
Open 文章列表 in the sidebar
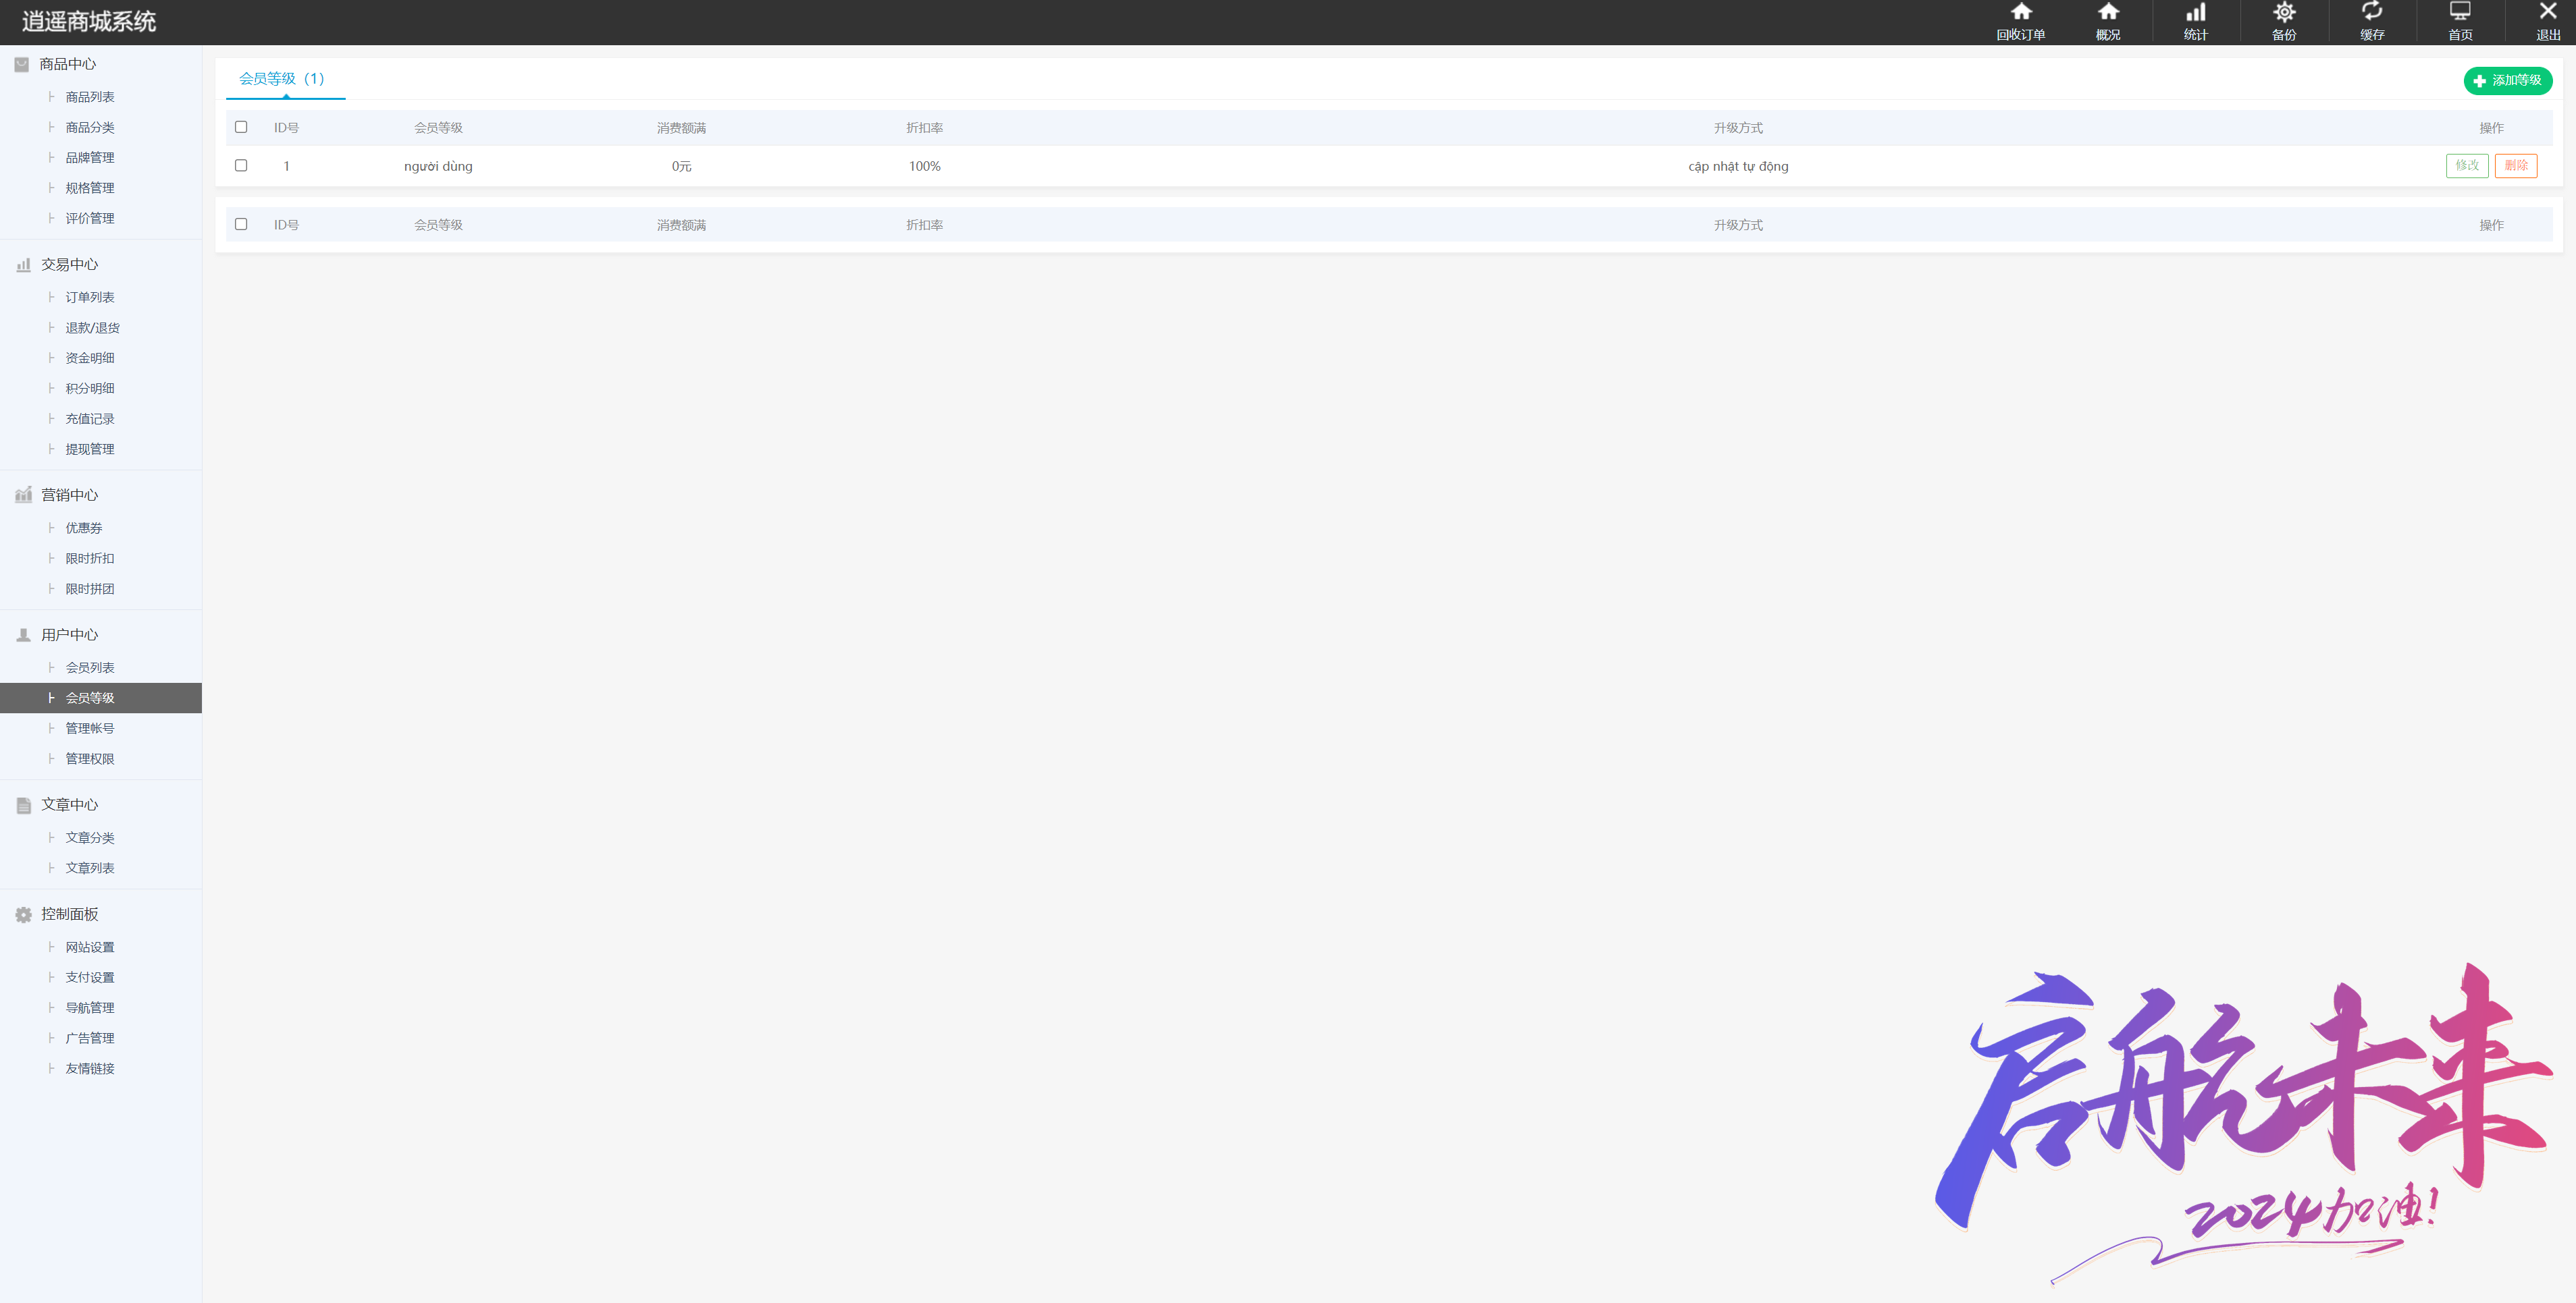(90, 867)
